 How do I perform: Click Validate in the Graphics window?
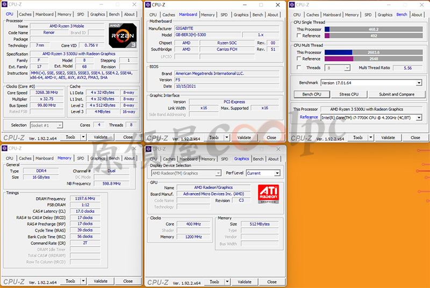[x=245, y=282]
